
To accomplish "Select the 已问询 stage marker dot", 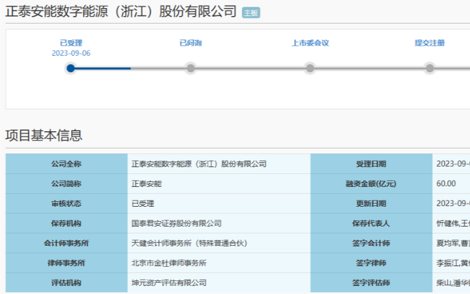I will pos(190,69).
